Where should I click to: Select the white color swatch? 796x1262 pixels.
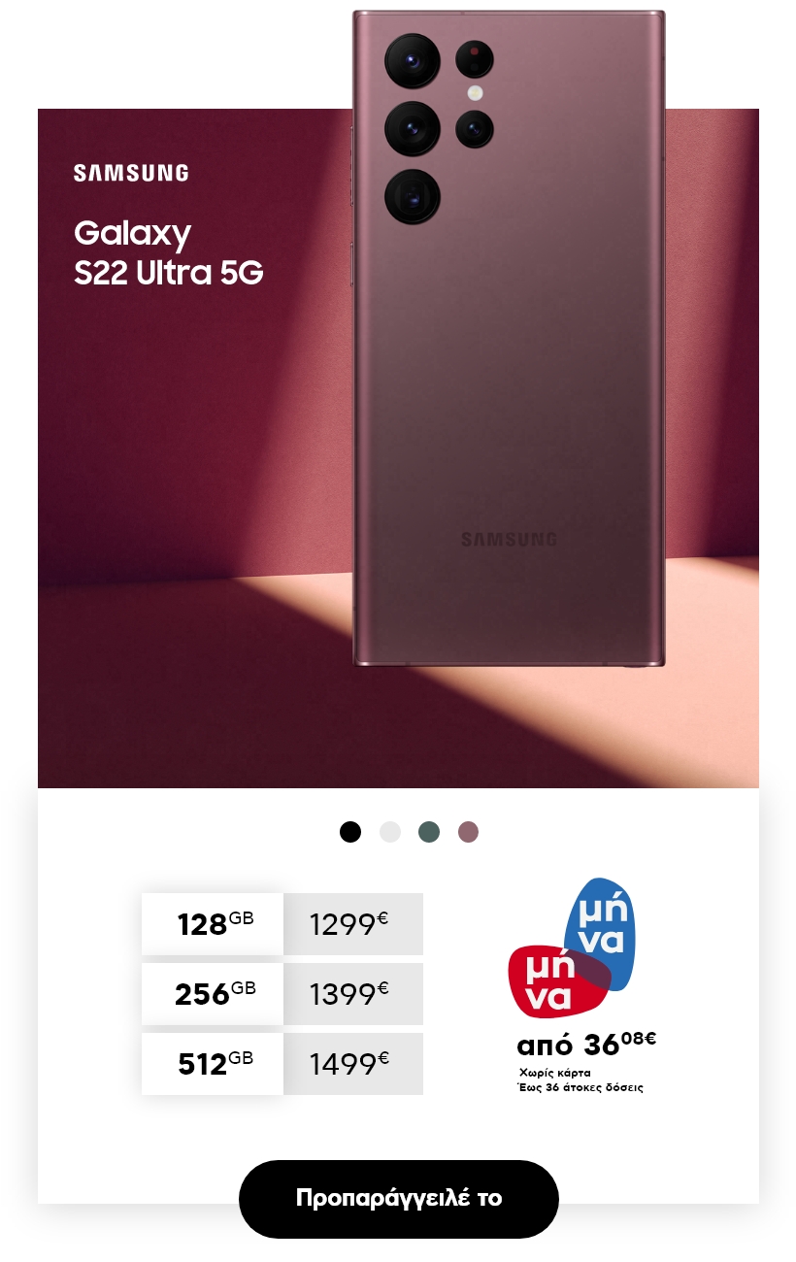click(390, 832)
